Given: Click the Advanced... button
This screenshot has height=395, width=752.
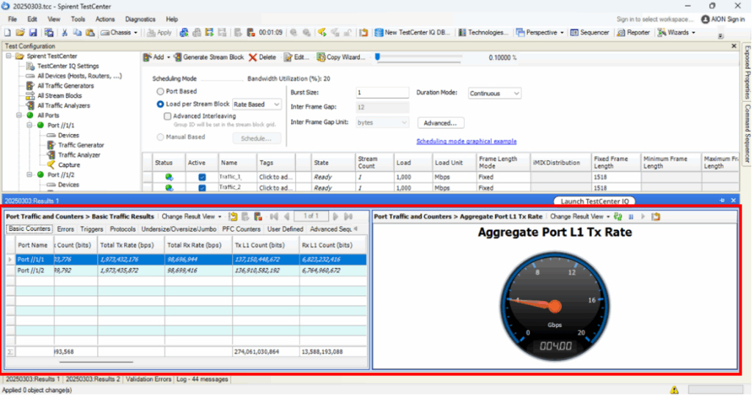Looking at the screenshot, I should (441, 123).
